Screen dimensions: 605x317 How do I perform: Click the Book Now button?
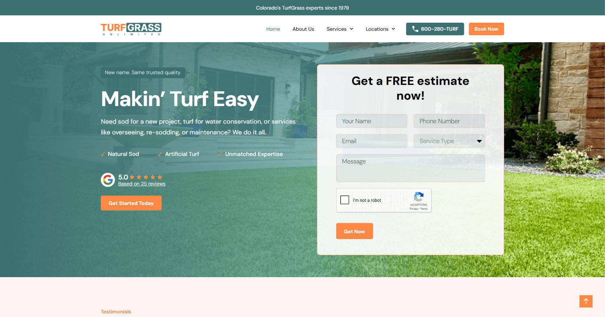click(486, 29)
